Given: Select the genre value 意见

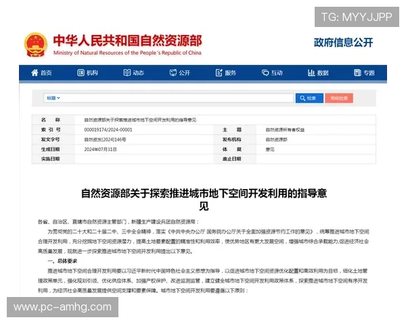Looking at the screenshot, I should tap(270, 149).
